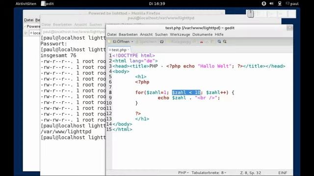Viewport: 314px width, 176px height.
Task: Click the find magnifier icon in gedit toolbar
Action: [x=219, y=41]
